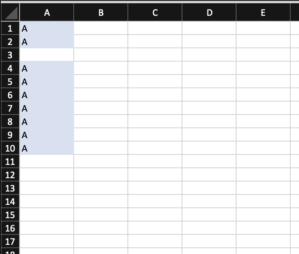Screen dimensions: 299x254
Task: Select column E header
Action: [263, 12]
